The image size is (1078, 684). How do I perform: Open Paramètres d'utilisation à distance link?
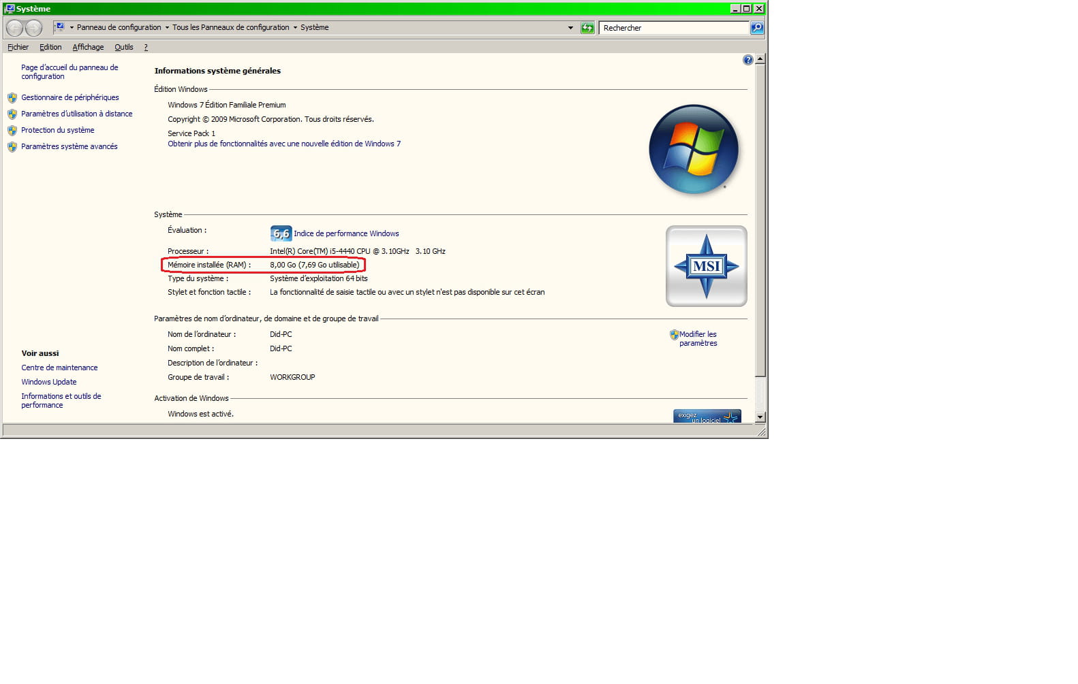[x=77, y=114]
